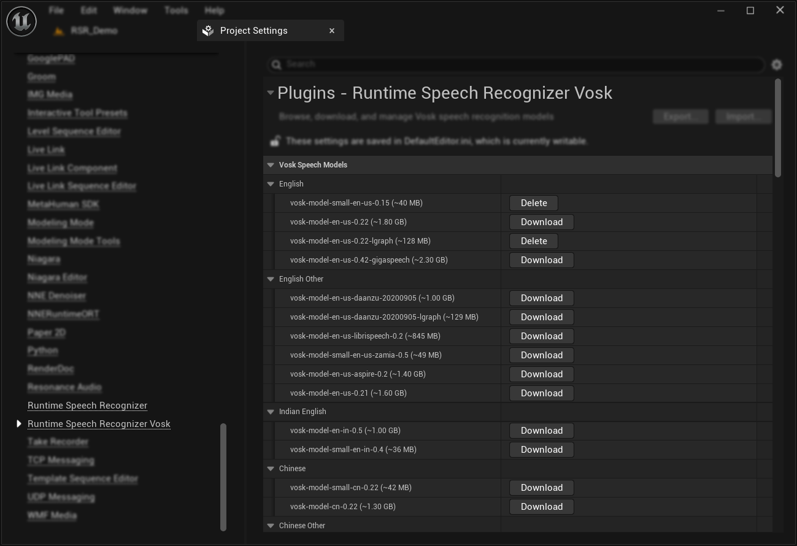
Task: Collapse the English models group
Action: [271, 184]
